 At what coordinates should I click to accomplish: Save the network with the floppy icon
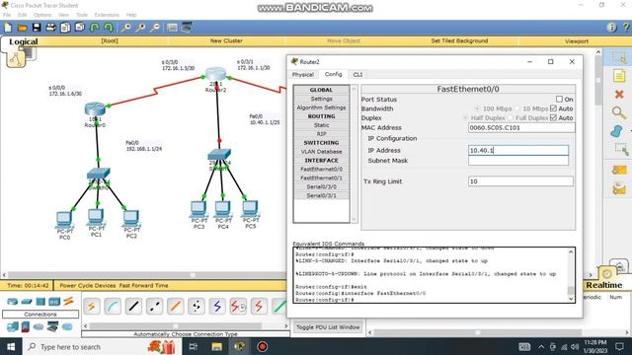(x=37, y=28)
